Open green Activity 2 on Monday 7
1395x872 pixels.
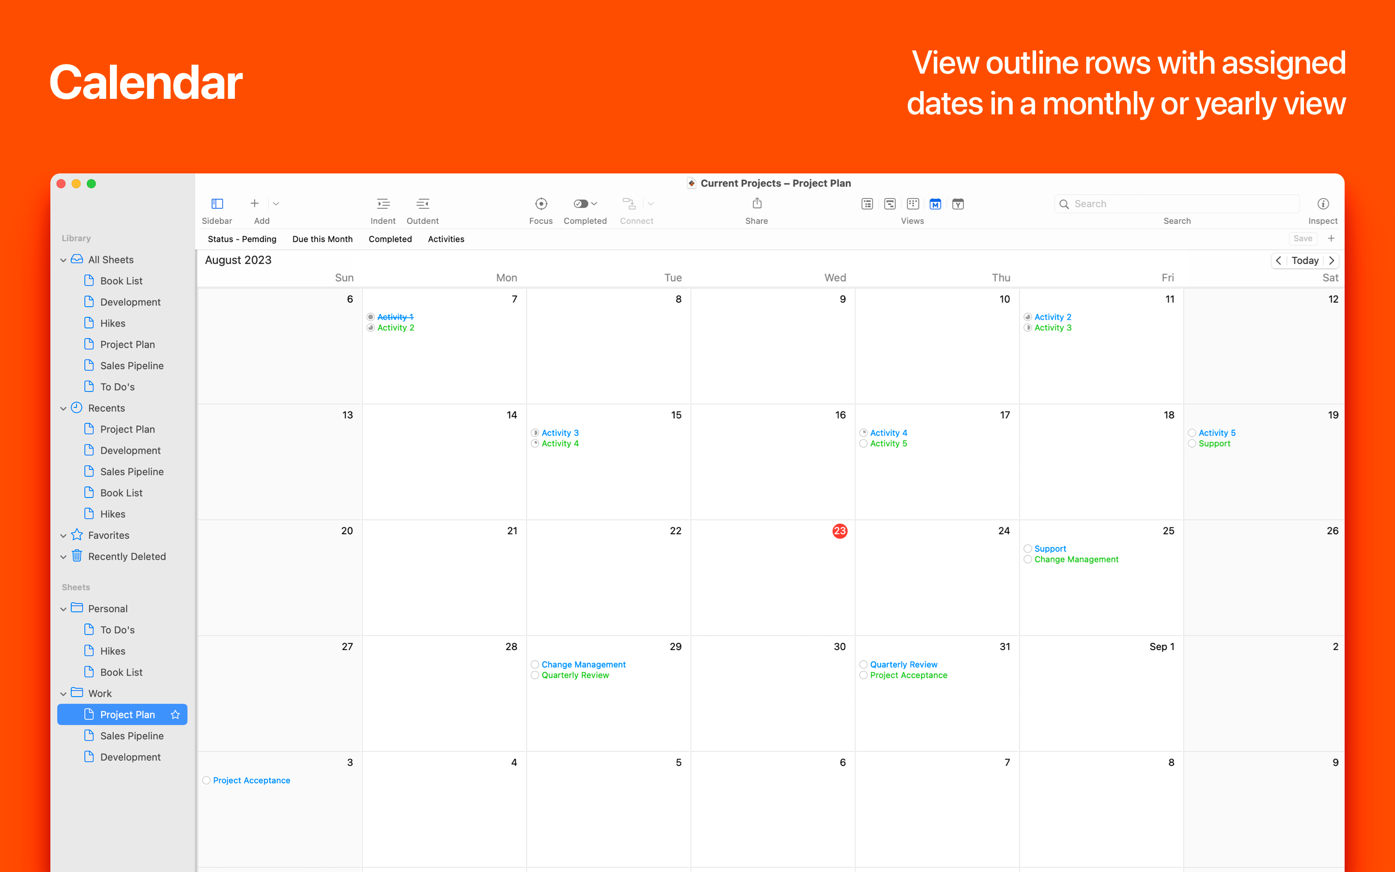[395, 327]
